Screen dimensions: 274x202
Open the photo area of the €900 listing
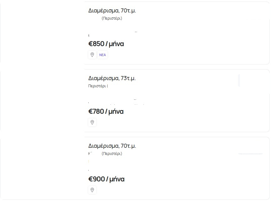(x=42, y=168)
